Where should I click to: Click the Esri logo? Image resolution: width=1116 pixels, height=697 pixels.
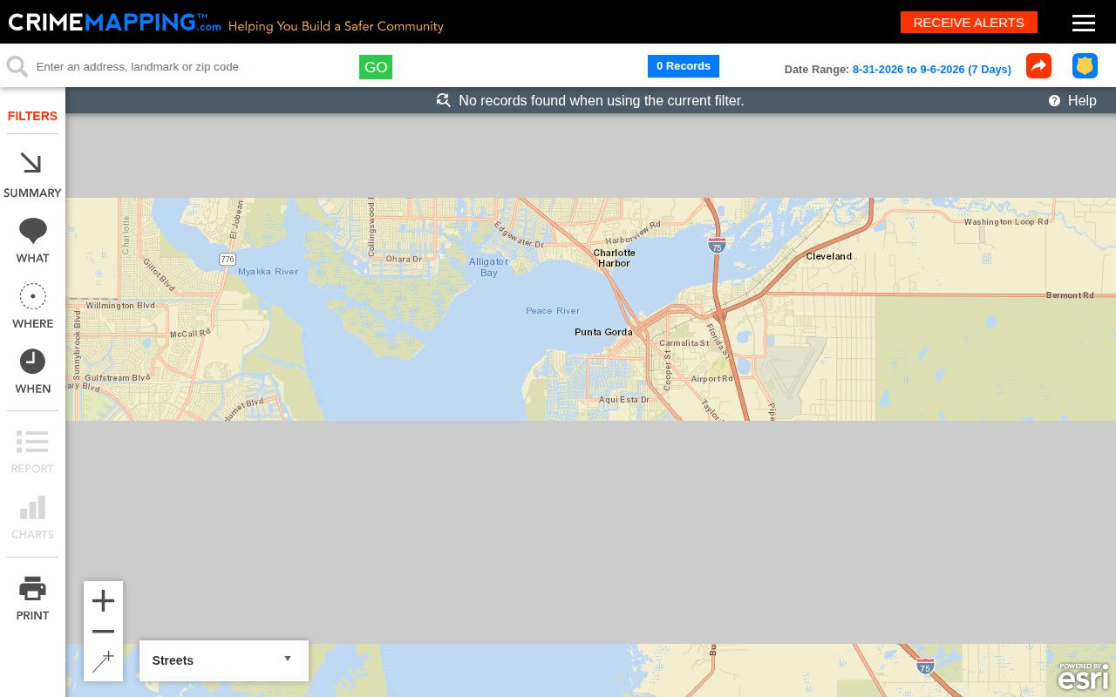point(1084,676)
